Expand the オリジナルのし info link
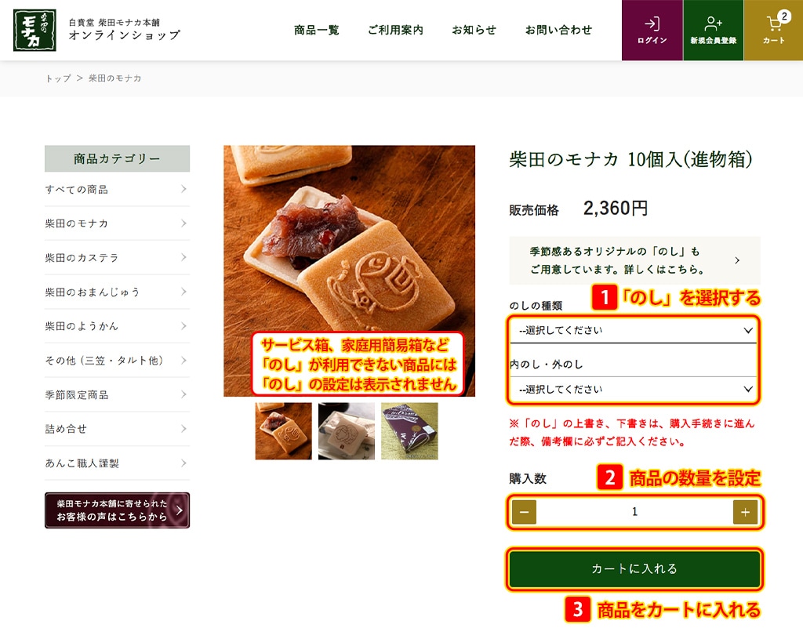 [x=634, y=260]
